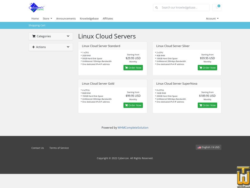Click the cart icon inside Standard's Order Now button
This screenshot has width=250, height=188.
click(x=126, y=68)
